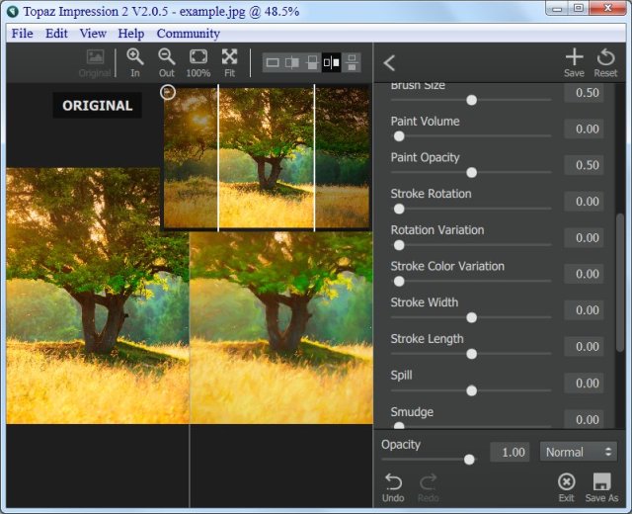Click the Stroke Width slider handle

click(471, 317)
